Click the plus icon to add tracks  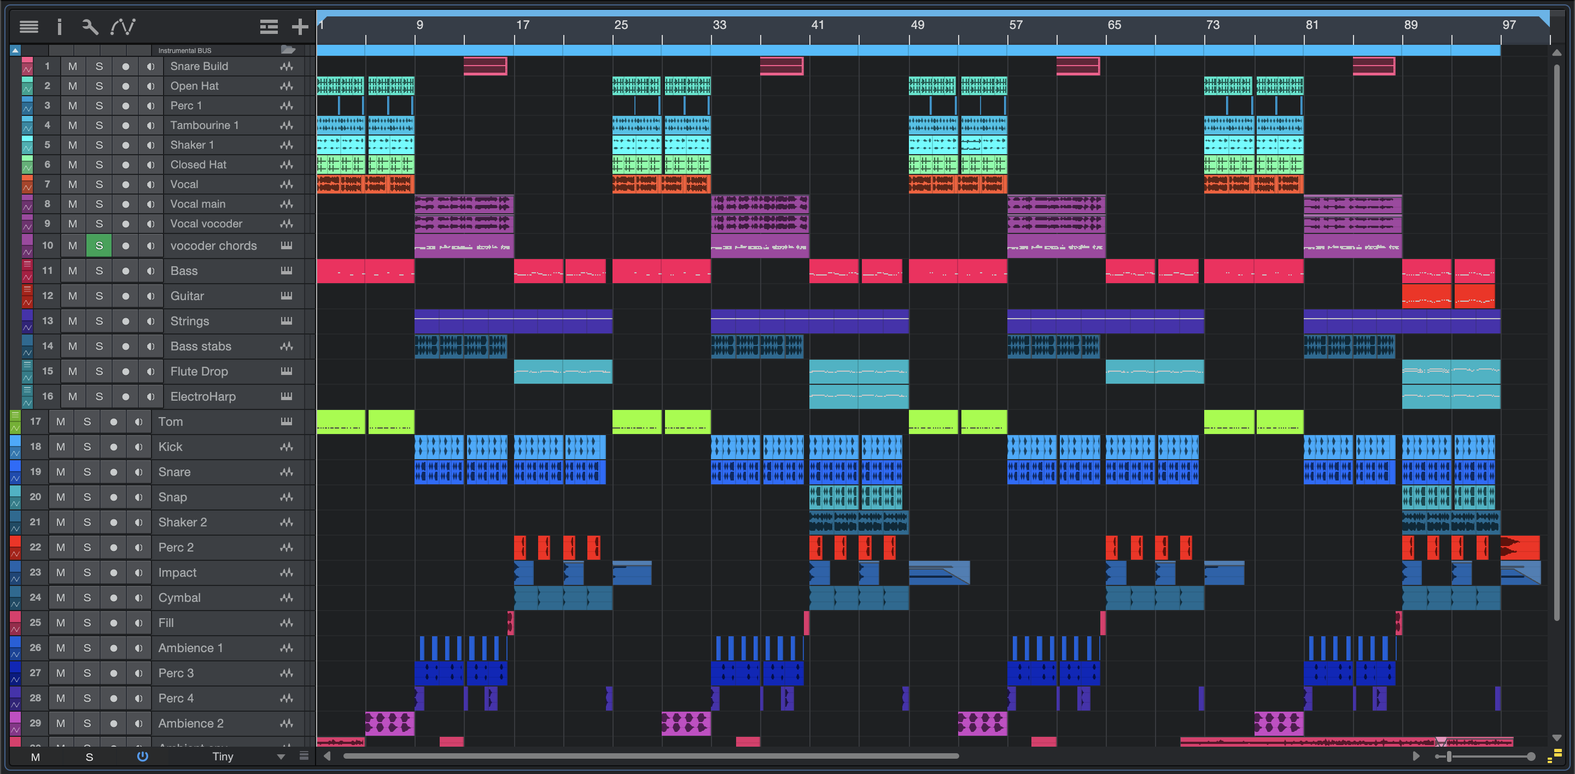point(300,26)
